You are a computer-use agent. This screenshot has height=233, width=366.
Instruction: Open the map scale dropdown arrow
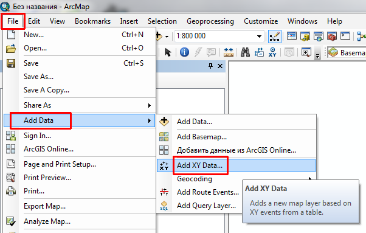click(x=259, y=36)
